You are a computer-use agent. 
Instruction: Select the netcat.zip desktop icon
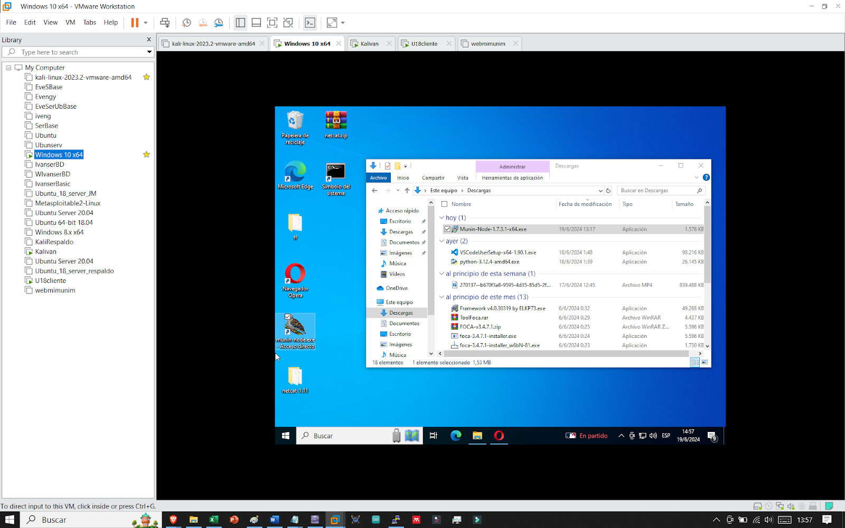(x=336, y=125)
